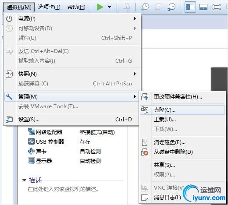
Task: Open 设置(S)... menu entry
Action: (71, 120)
